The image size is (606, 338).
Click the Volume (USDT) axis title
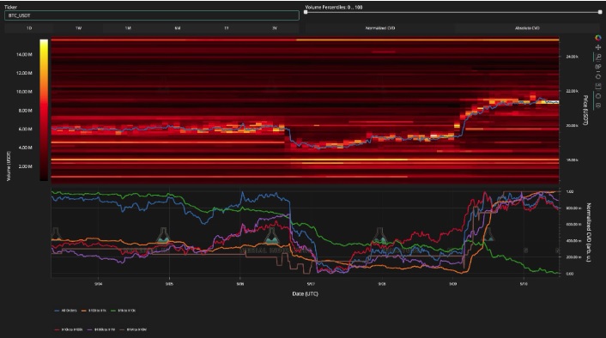tap(9, 166)
